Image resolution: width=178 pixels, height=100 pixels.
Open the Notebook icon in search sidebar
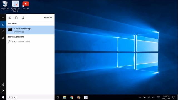tap(3, 31)
